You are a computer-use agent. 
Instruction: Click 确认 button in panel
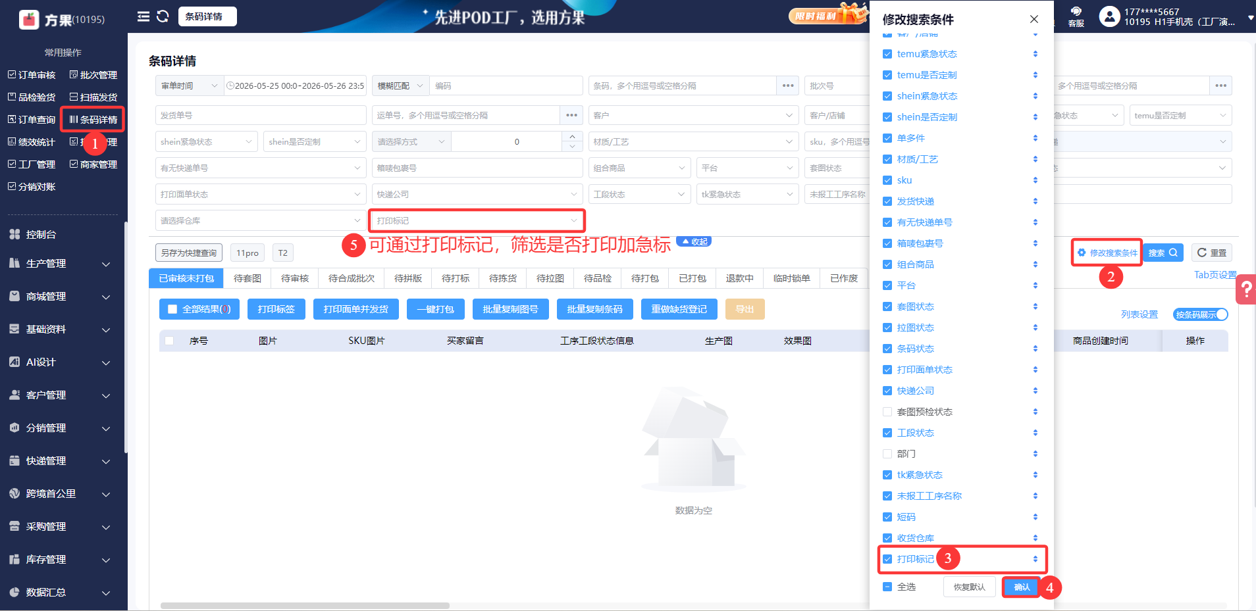pos(1022,587)
